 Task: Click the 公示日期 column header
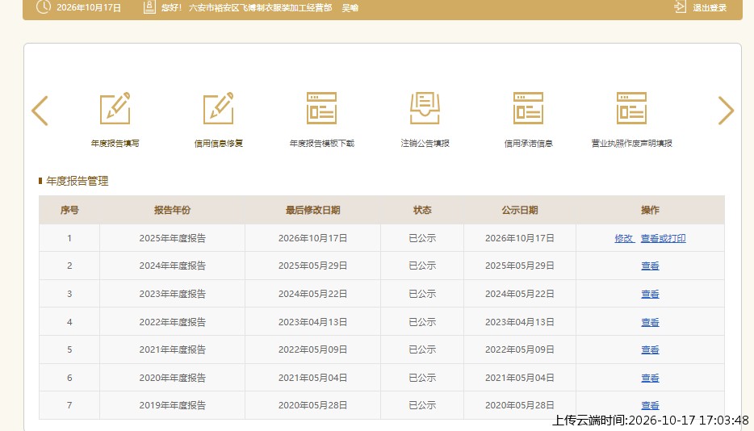pos(520,210)
